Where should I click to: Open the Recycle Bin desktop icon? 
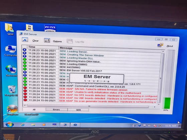point(11,91)
